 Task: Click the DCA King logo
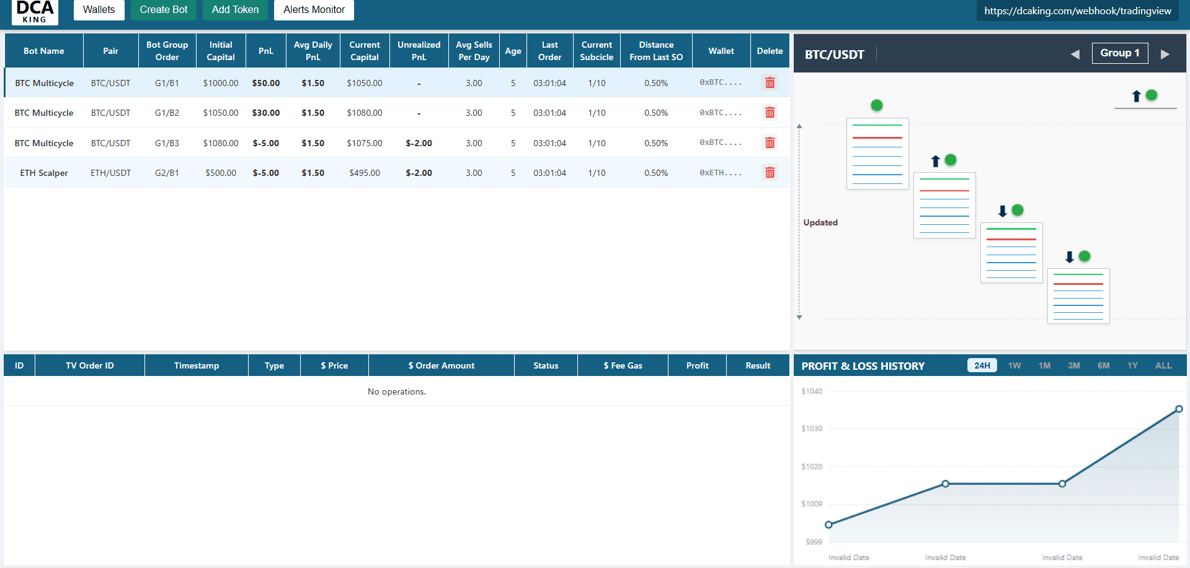35,12
